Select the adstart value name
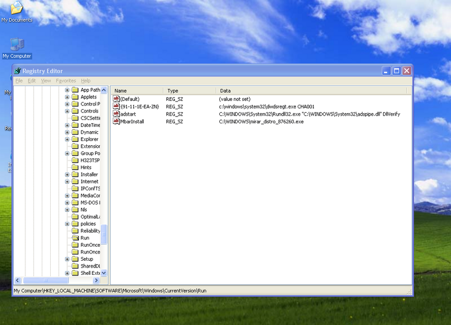 pos(128,114)
